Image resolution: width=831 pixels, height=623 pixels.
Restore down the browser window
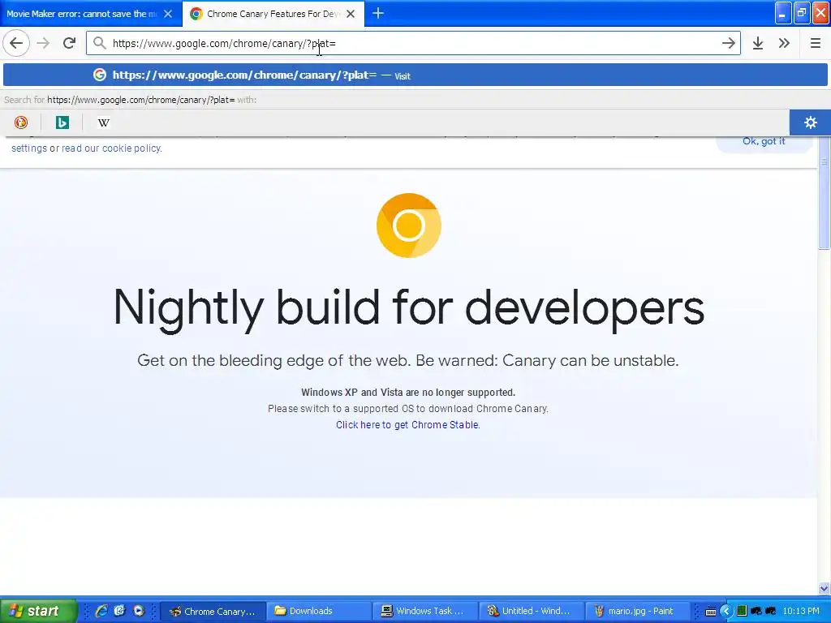tap(802, 13)
